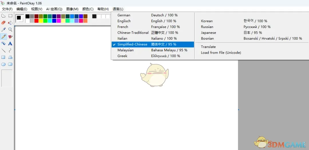Select the magnifier zoom tool
The width and height of the screenshot is (309, 150).
point(10,30)
